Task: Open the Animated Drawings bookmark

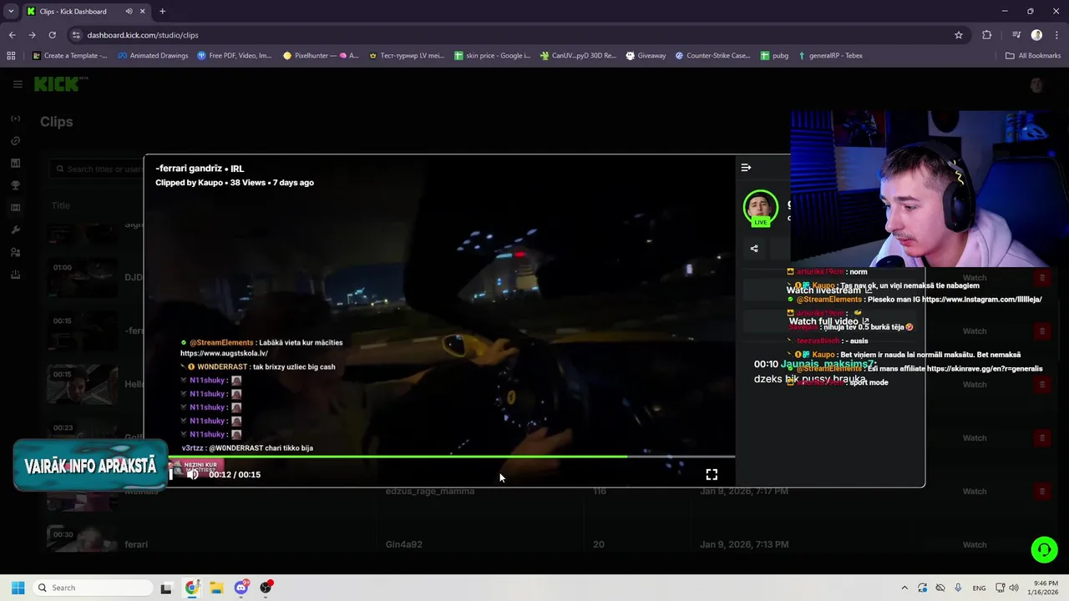Action: 153,56
